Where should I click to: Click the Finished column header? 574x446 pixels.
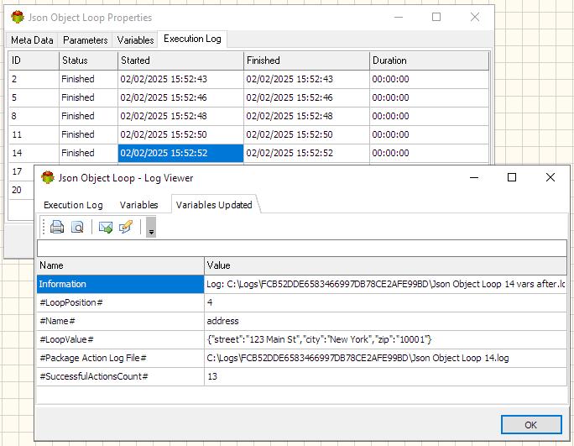[306, 60]
